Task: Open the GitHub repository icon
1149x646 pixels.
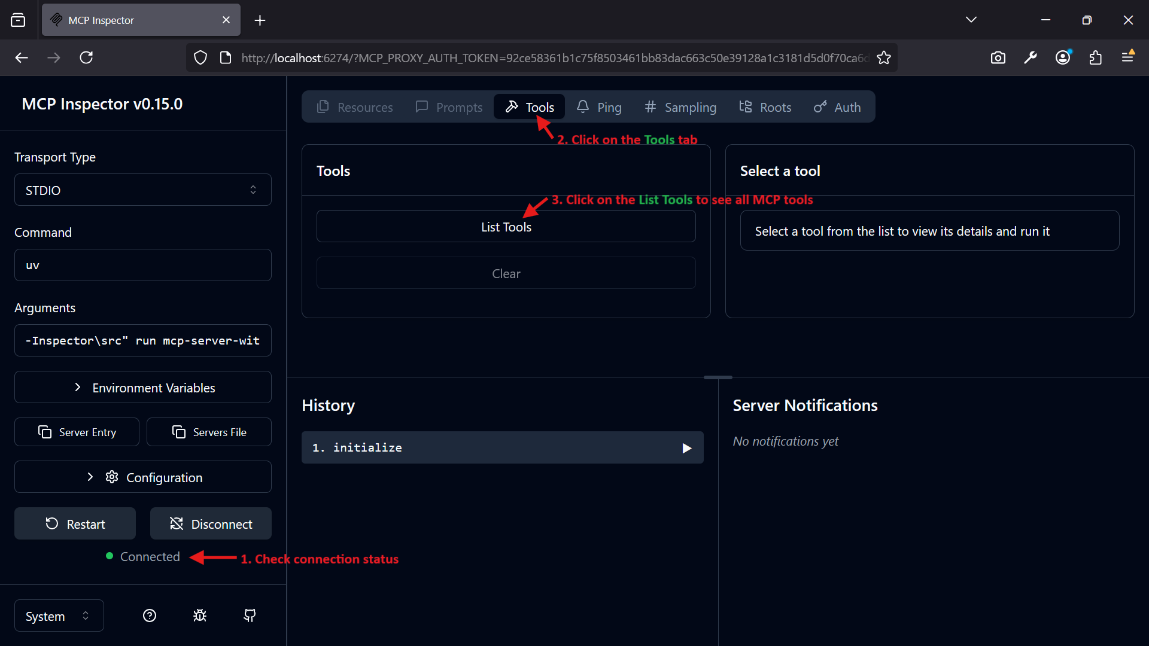Action: pos(250,615)
